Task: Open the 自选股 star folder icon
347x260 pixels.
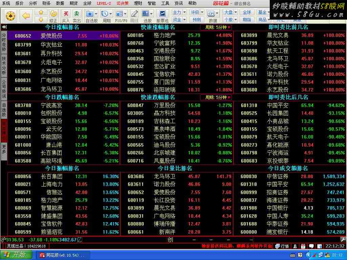Action: (x=89, y=14)
